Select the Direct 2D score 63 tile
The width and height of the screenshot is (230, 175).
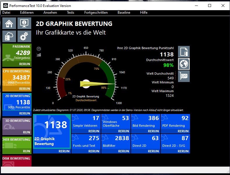pyautogui.click(x=146, y=142)
